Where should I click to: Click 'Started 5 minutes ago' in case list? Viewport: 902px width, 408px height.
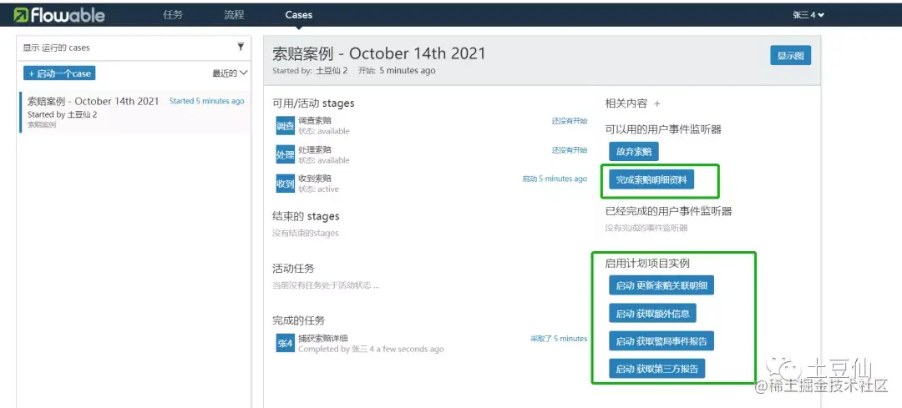coord(206,101)
